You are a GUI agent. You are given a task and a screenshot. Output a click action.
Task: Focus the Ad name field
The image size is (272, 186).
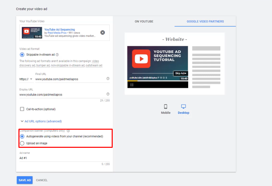[x=64, y=158]
